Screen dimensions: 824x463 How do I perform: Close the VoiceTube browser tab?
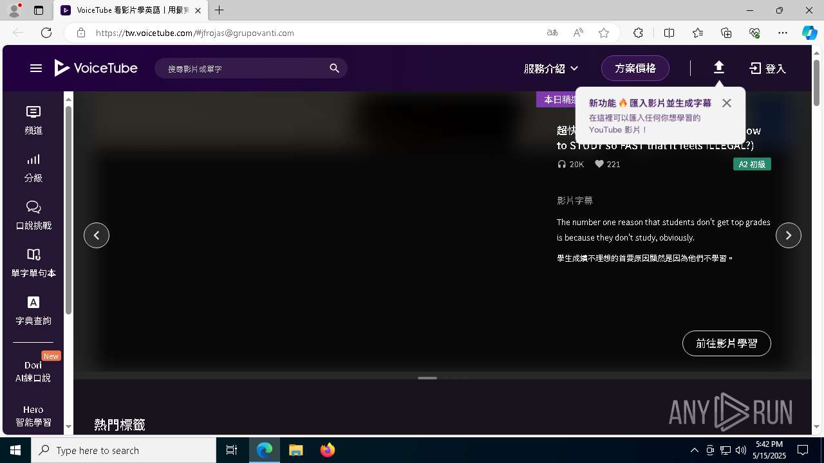198,10
